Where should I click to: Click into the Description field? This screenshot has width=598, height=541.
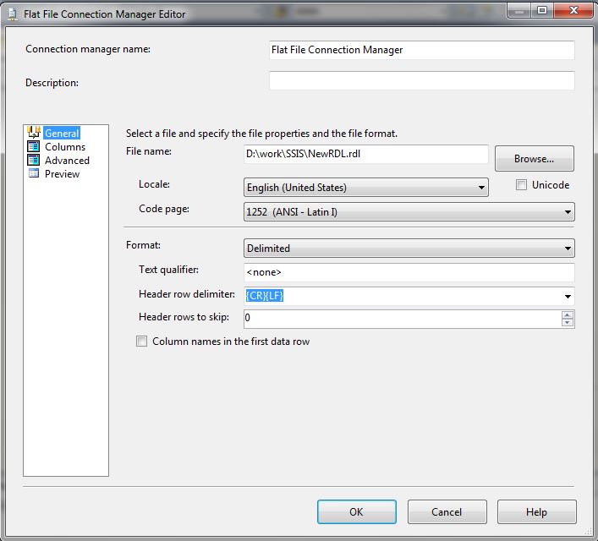point(422,80)
